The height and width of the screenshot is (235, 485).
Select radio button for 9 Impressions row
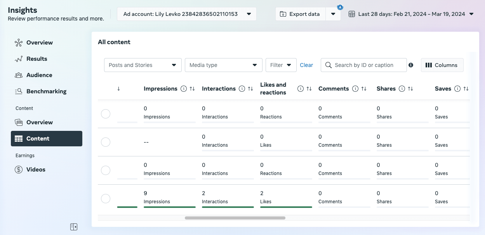106,199
